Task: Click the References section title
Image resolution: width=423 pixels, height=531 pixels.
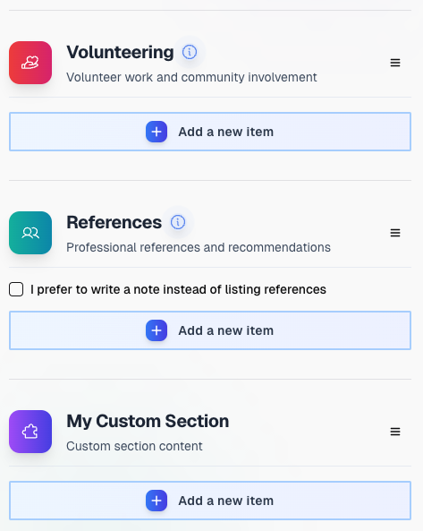Action: [114, 222]
